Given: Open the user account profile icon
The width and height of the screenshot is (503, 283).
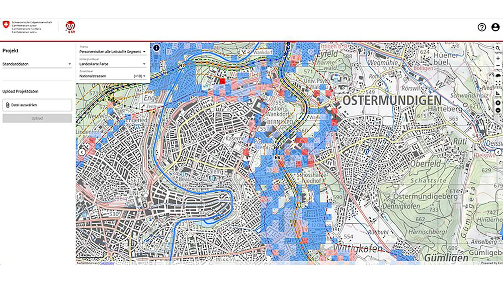Looking at the screenshot, I should [x=495, y=27].
